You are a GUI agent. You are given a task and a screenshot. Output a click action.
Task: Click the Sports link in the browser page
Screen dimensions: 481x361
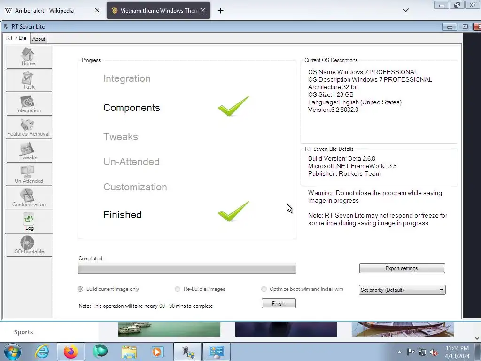coord(23,332)
